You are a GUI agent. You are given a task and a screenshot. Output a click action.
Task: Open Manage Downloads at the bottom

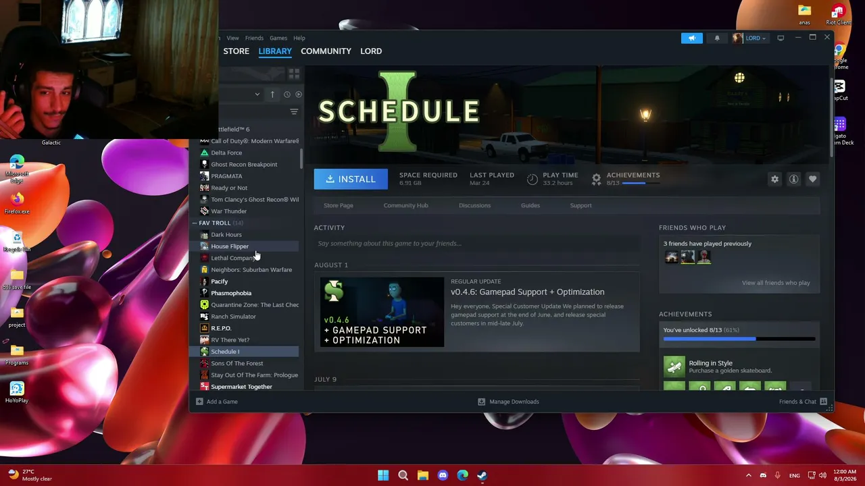coord(508,402)
